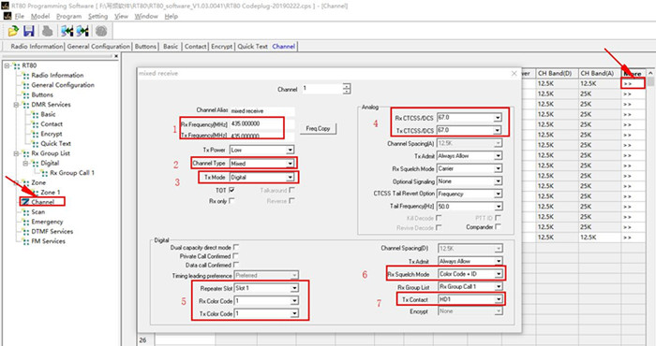
Task: Click the grayed print icon in toolbar
Action: tap(47, 31)
